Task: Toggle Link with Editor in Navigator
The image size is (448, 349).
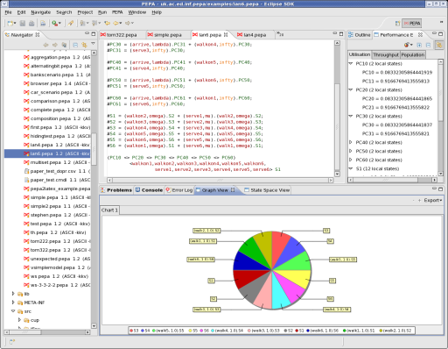Action: coord(84,45)
